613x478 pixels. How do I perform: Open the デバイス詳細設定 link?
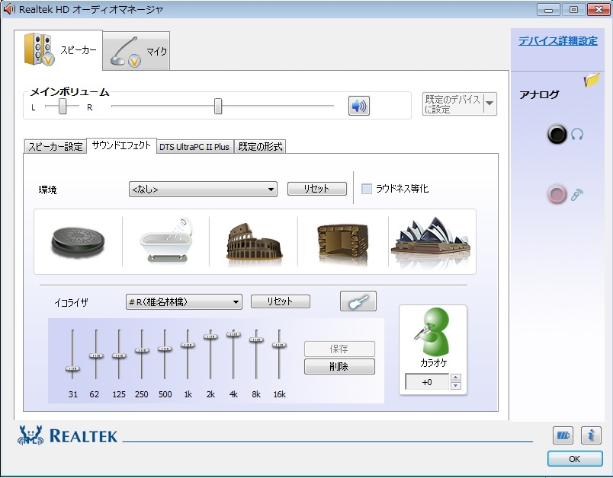tap(558, 41)
